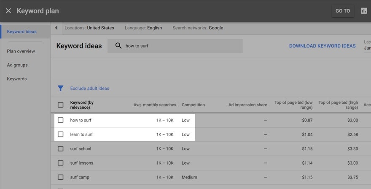Click the $2.58 high bid value
Viewport: 371px width, 189px height.
[x=352, y=134]
